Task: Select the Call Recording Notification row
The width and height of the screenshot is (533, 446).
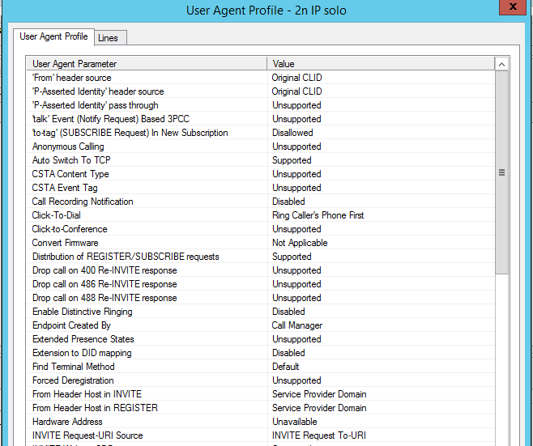Action: (83, 202)
